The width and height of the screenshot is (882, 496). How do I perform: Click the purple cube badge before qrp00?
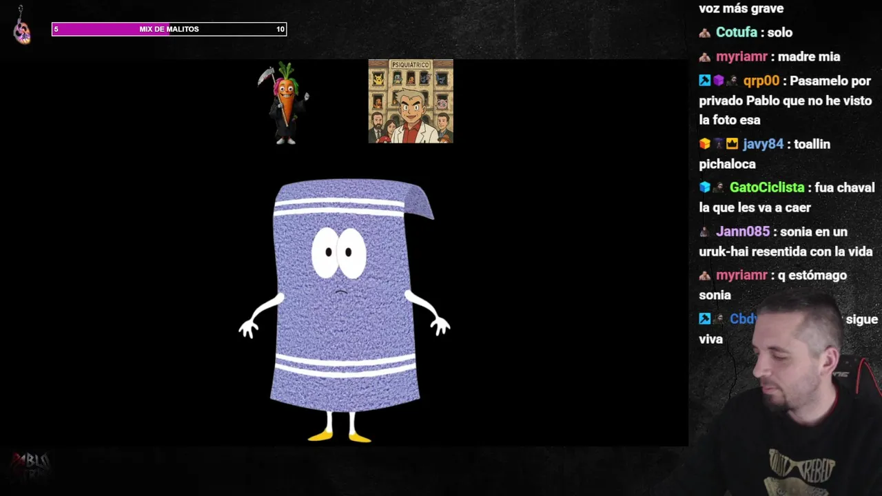(718, 81)
